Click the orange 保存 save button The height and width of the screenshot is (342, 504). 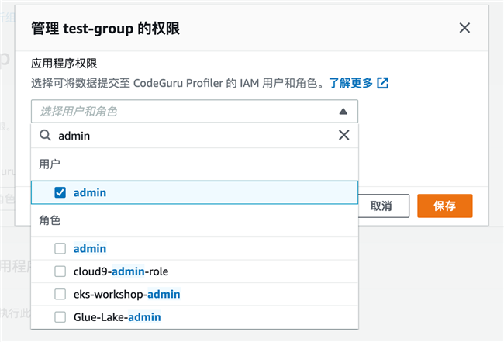pos(445,206)
